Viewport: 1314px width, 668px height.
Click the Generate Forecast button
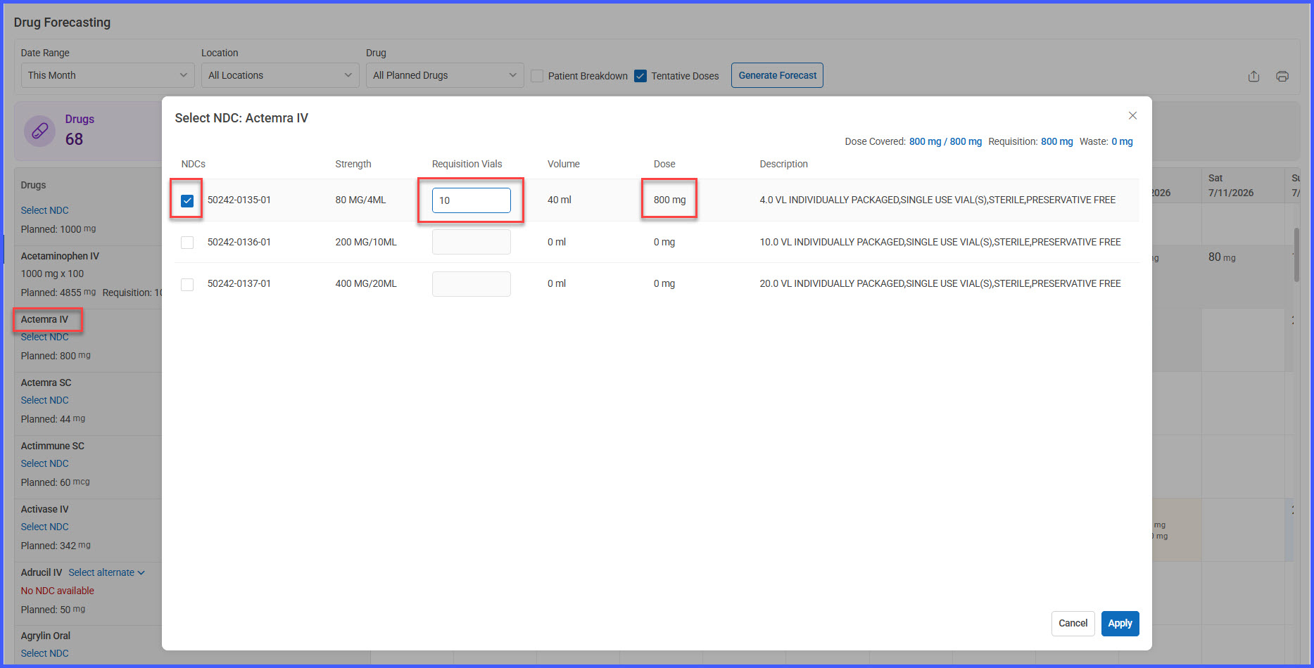pos(777,75)
